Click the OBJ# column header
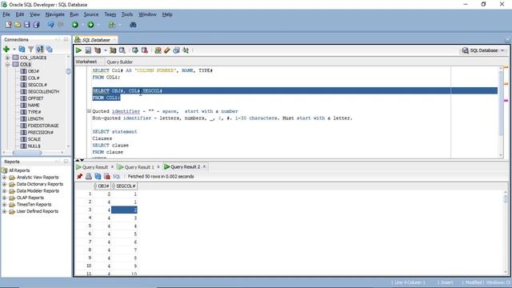 102,186
